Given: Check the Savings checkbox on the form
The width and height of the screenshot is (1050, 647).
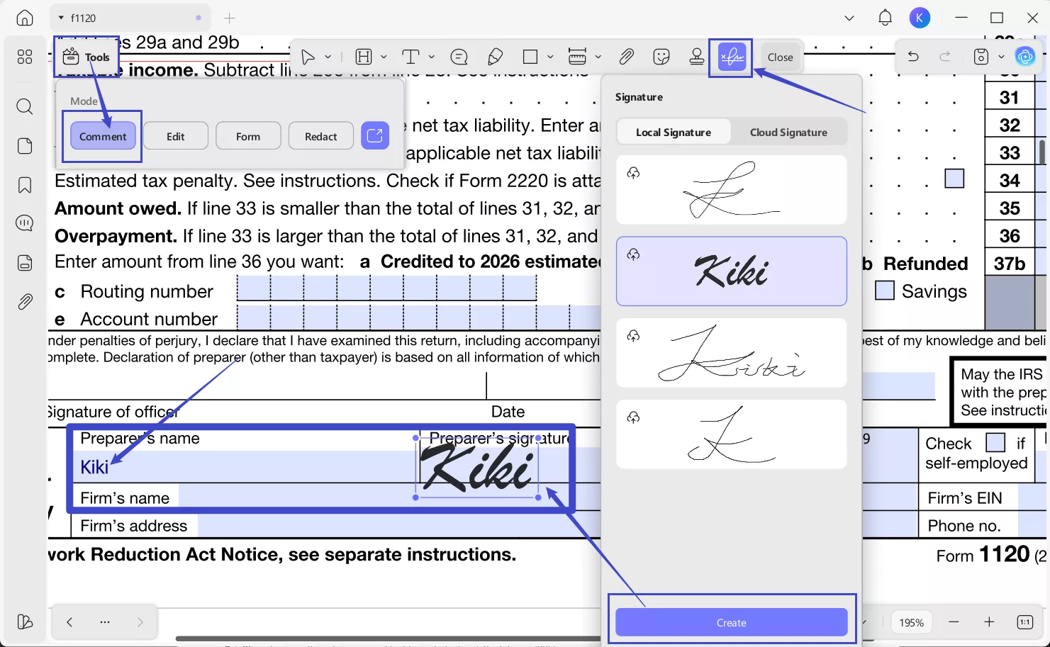Looking at the screenshot, I should click(x=884, y=290).
